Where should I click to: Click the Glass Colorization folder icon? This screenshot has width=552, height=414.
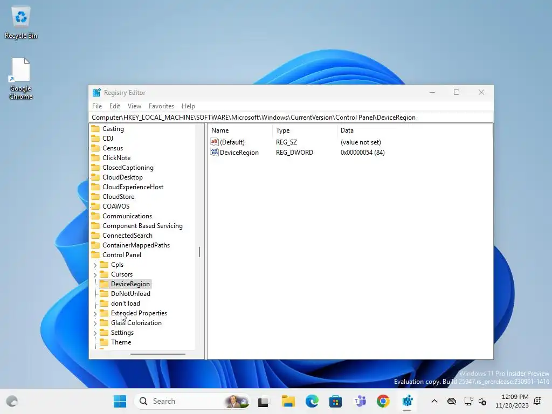[104, 322]
